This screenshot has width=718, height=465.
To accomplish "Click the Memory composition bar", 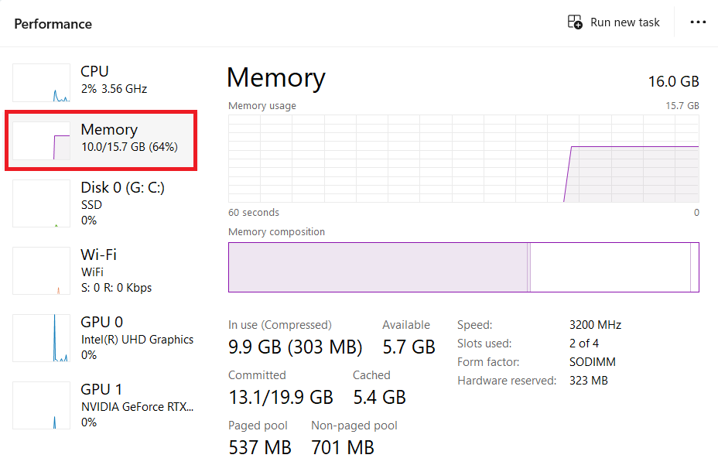I will click(x=463, y=267).
